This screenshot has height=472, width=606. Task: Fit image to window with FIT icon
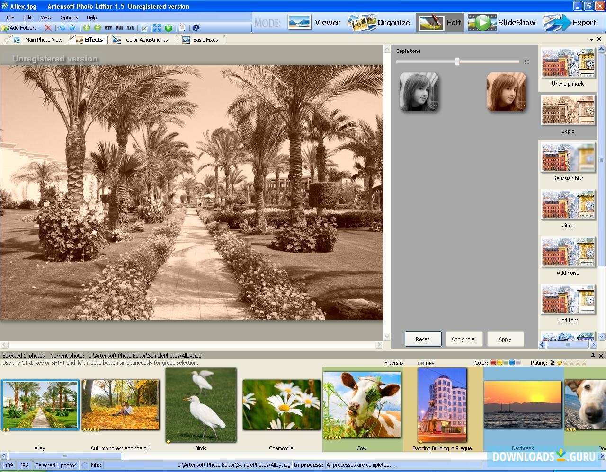pyautogui.click(x=108, y=28)
